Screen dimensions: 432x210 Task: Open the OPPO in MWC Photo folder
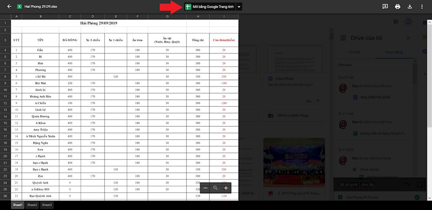tap(294, 116)
